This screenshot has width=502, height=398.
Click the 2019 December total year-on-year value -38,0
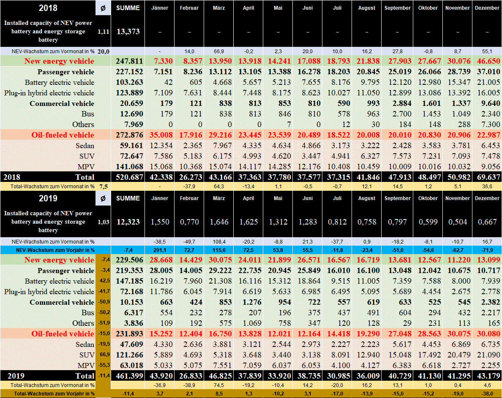pyautogui.click(x=487, y=393)
